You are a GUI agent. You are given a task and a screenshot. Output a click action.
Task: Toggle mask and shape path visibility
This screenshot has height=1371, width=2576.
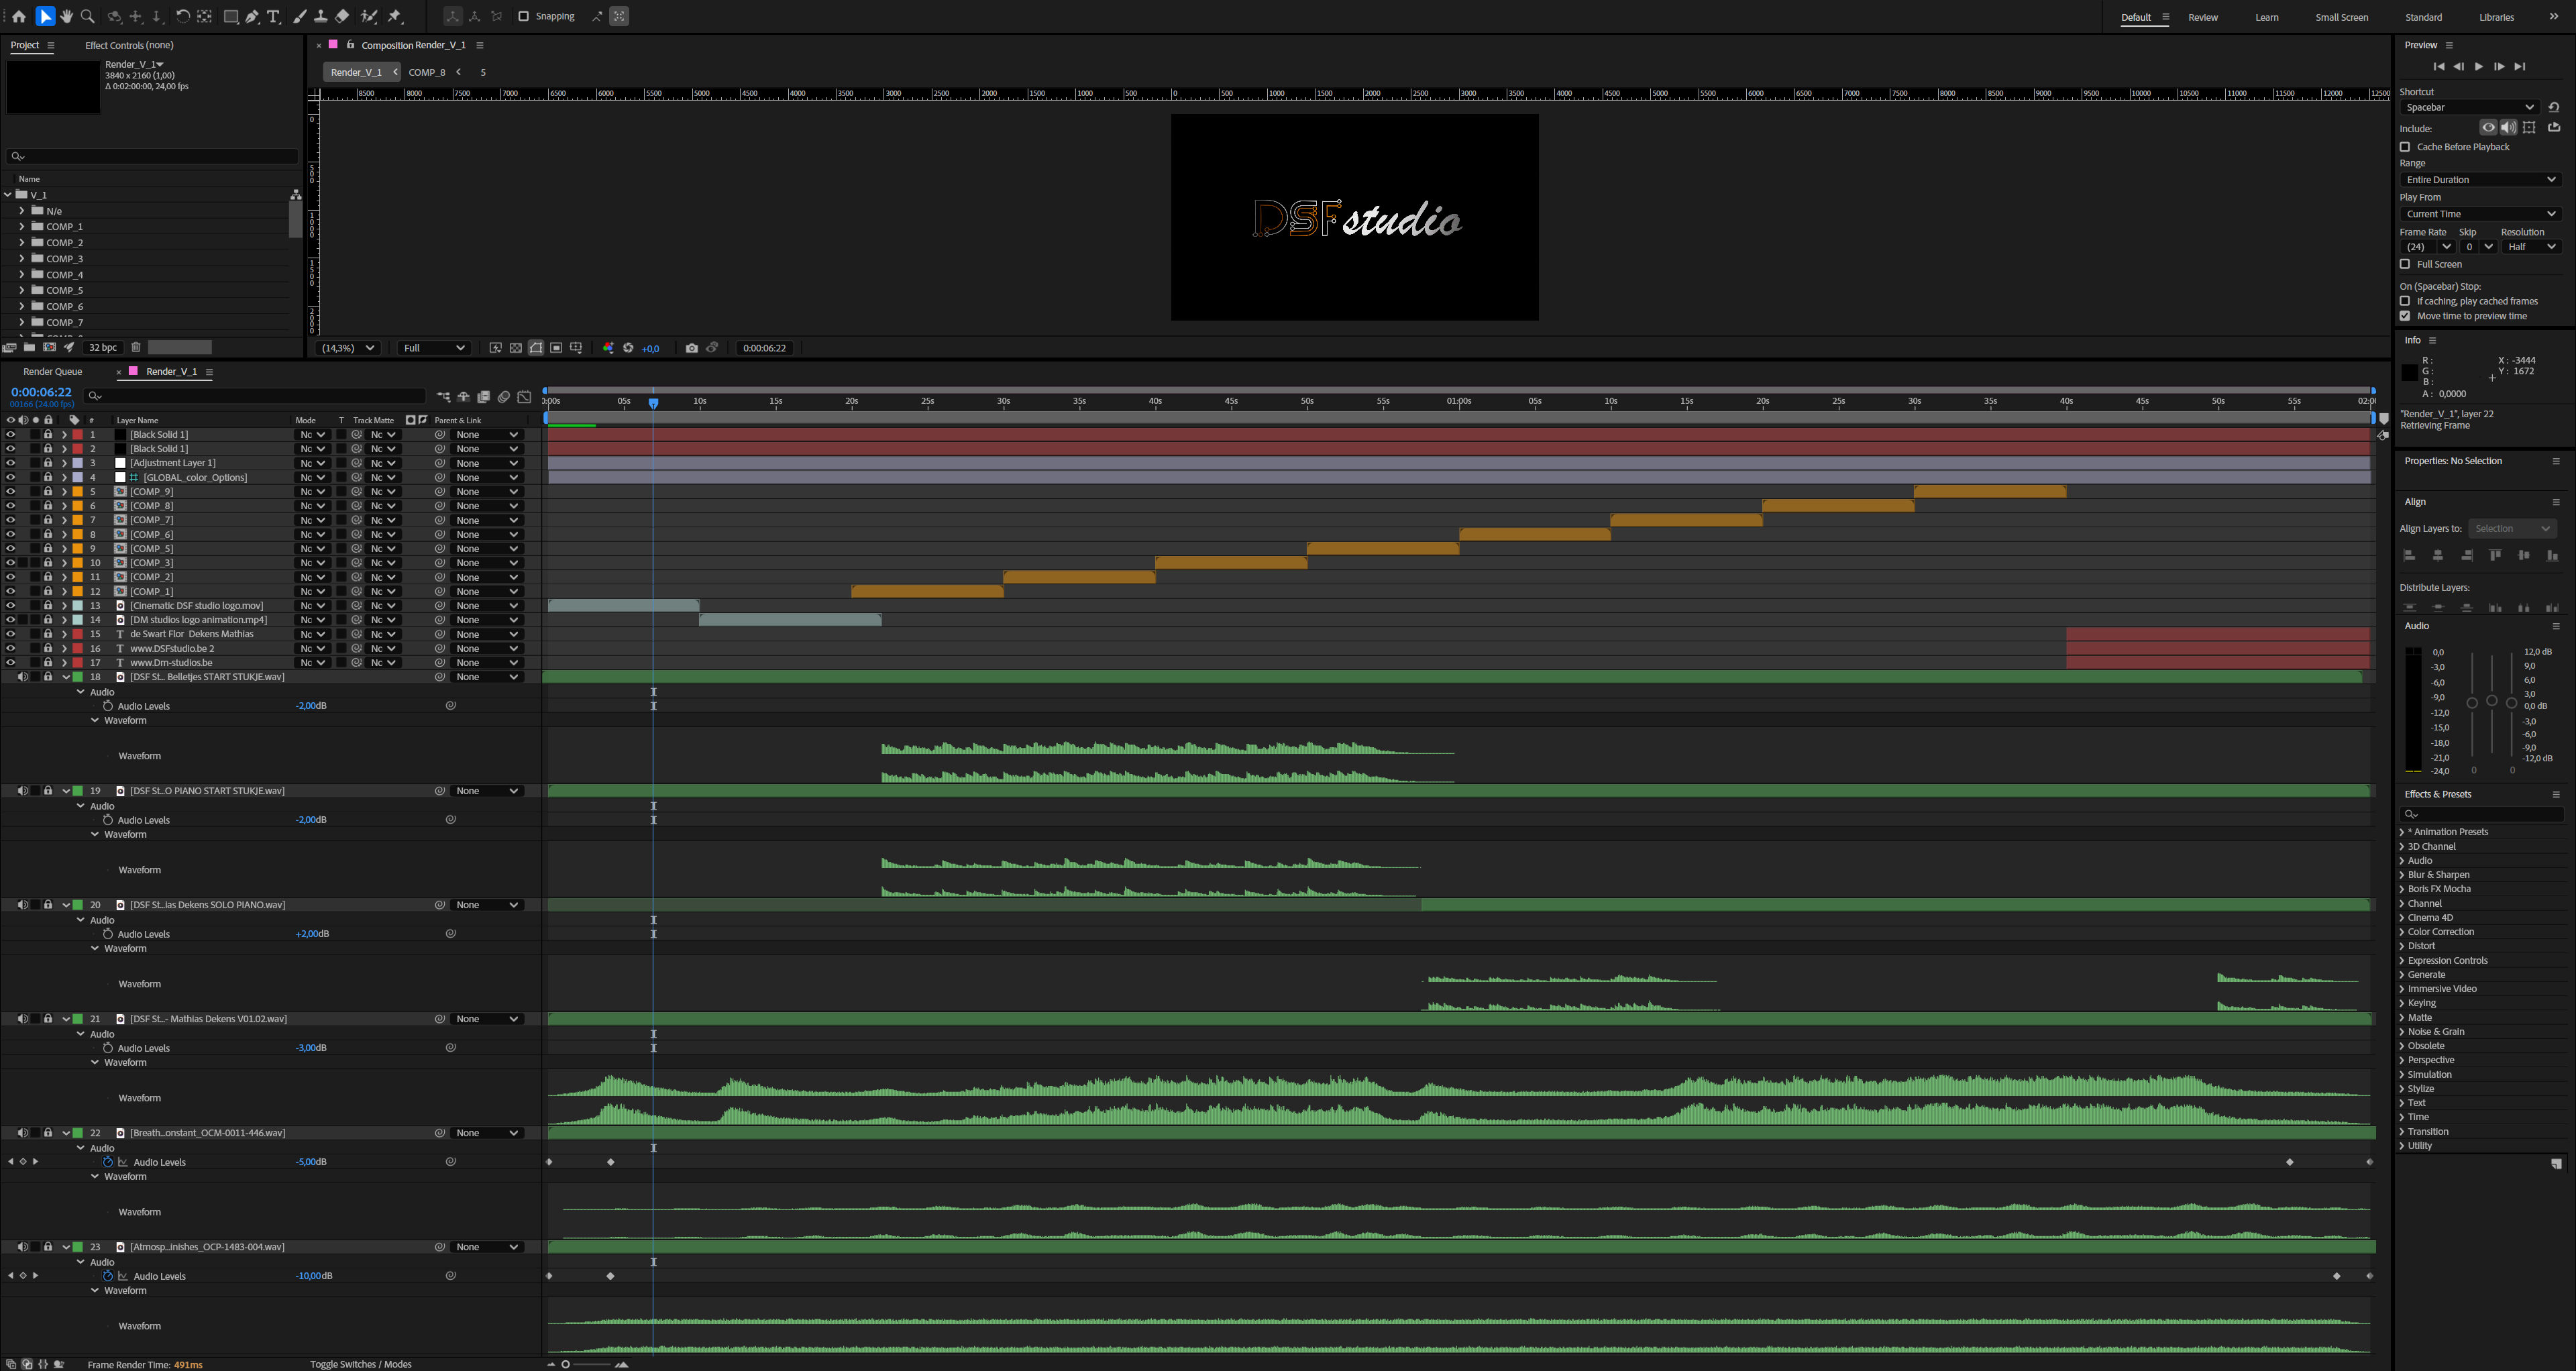click(536, 348)
